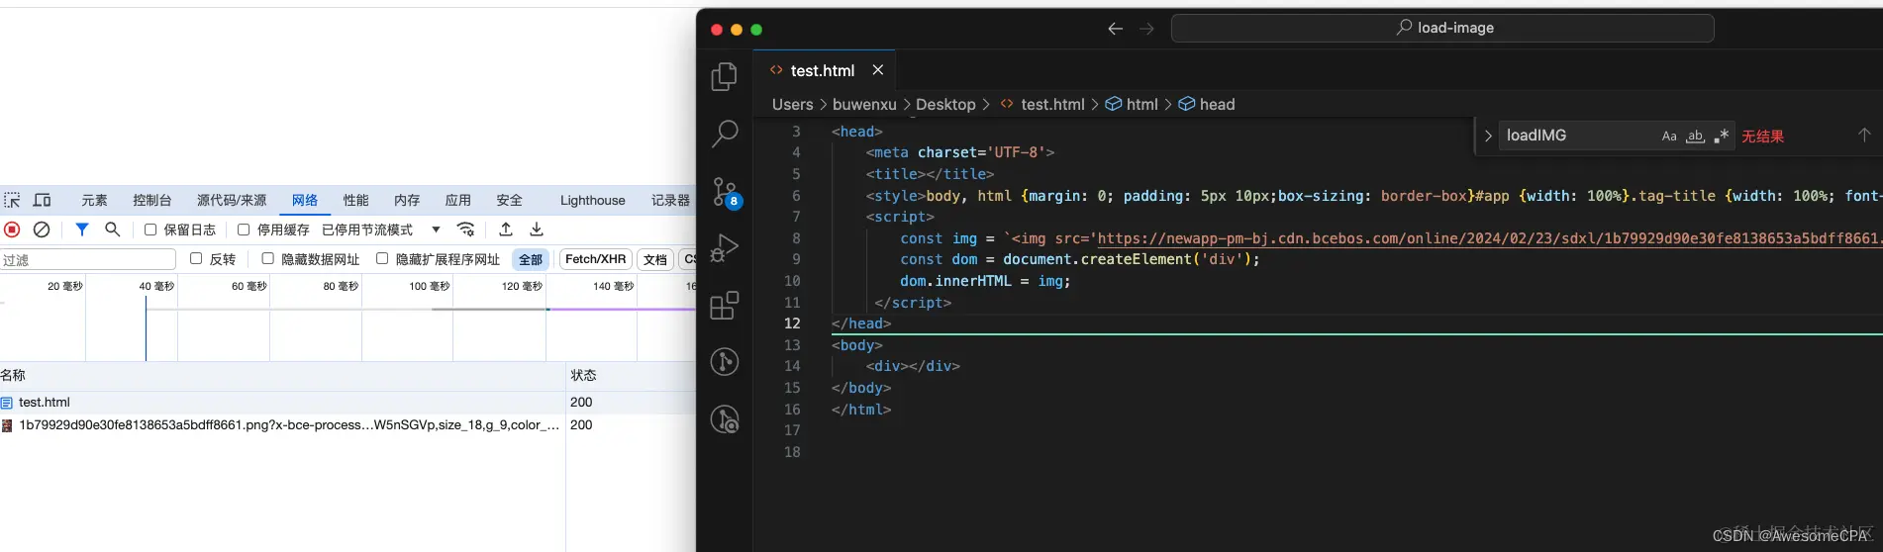Viewport: 1883px width, 552px height.
Task: Sort by 名称 column header
Action: click(x=282, y=375)
